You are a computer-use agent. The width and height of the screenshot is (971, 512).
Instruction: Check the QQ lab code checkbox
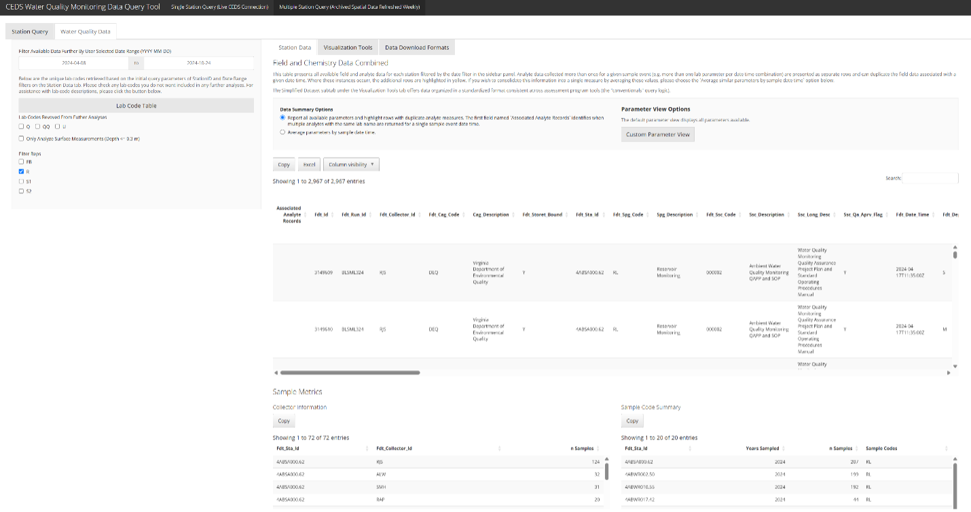(39, 126)
